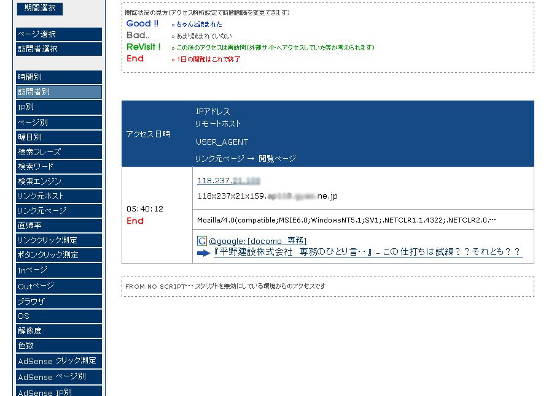Open the Inページ report
Viewport: 557px width, 396px height.
click(x=59, y=270)
